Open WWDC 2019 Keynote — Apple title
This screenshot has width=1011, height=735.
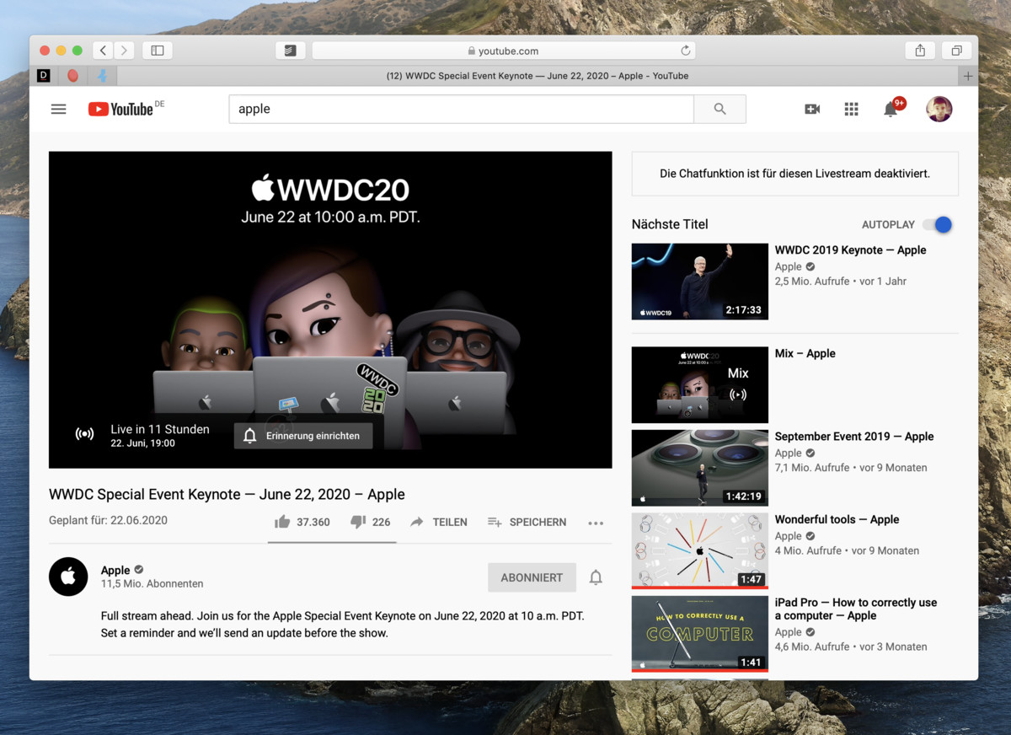pyautogui.click(x=850, y=249)
